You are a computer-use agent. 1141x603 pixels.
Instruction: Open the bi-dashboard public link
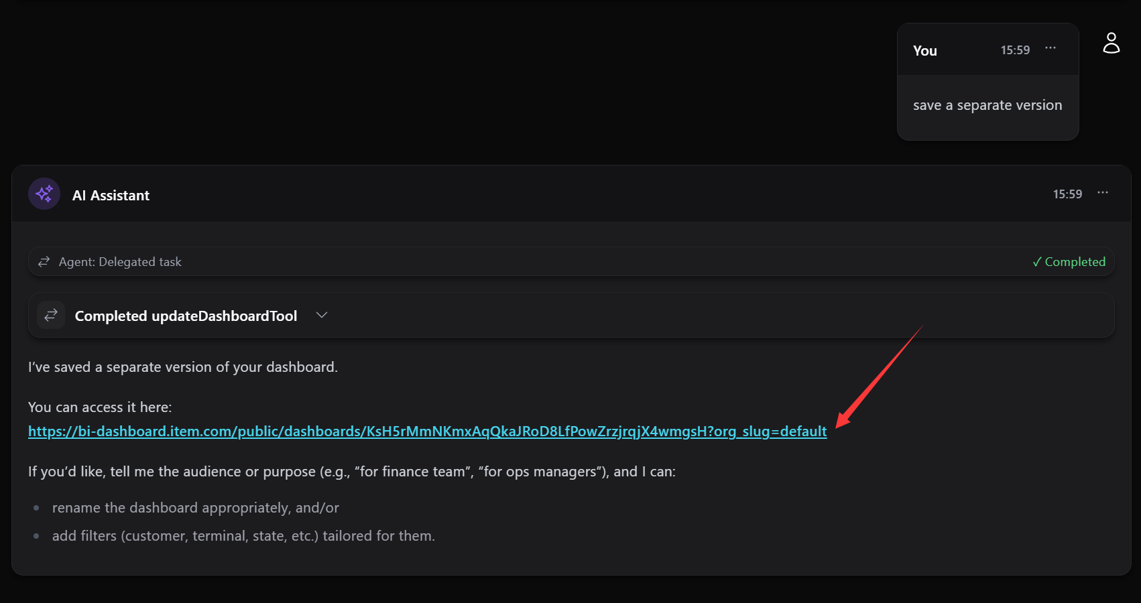point(427,431)
